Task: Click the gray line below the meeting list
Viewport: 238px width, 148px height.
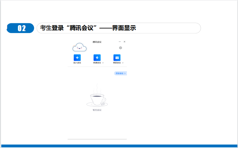Action: click(97, 139)
